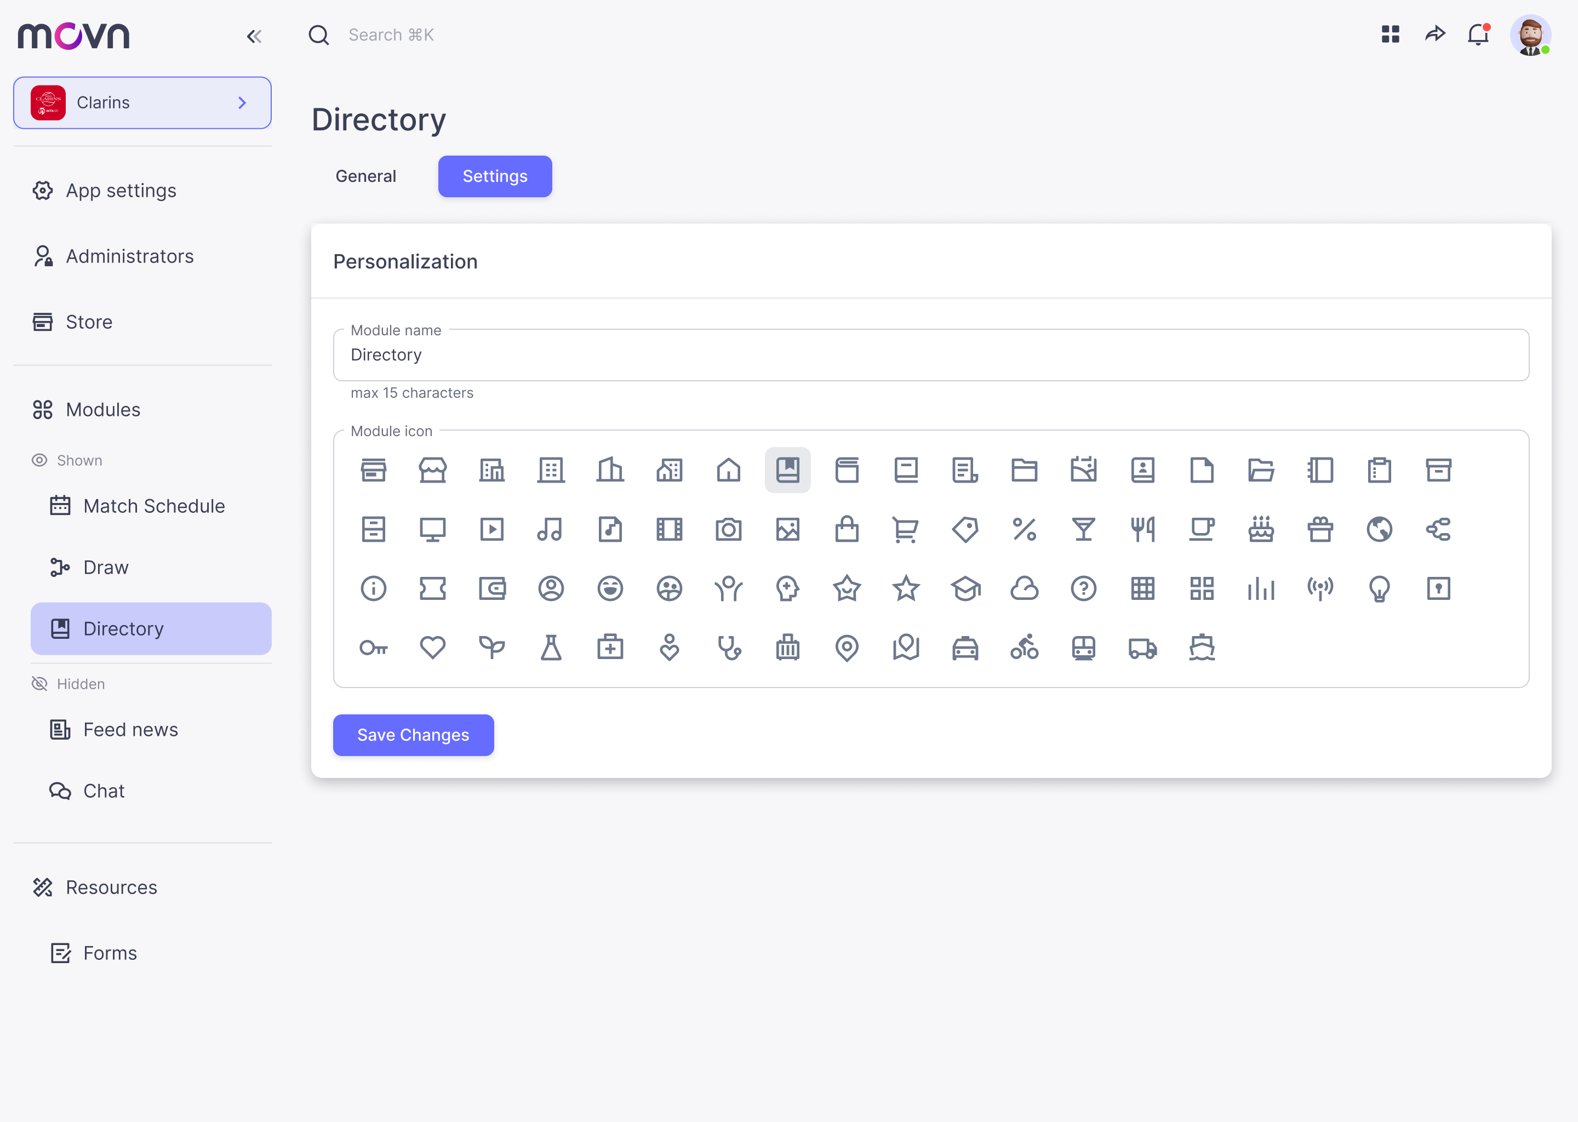Choose the shopping cart module icon
This screenshot has height=1122, width=1578.
(x=905, y=530)
